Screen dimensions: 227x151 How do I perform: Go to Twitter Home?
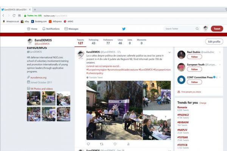[x=32, y=29]
